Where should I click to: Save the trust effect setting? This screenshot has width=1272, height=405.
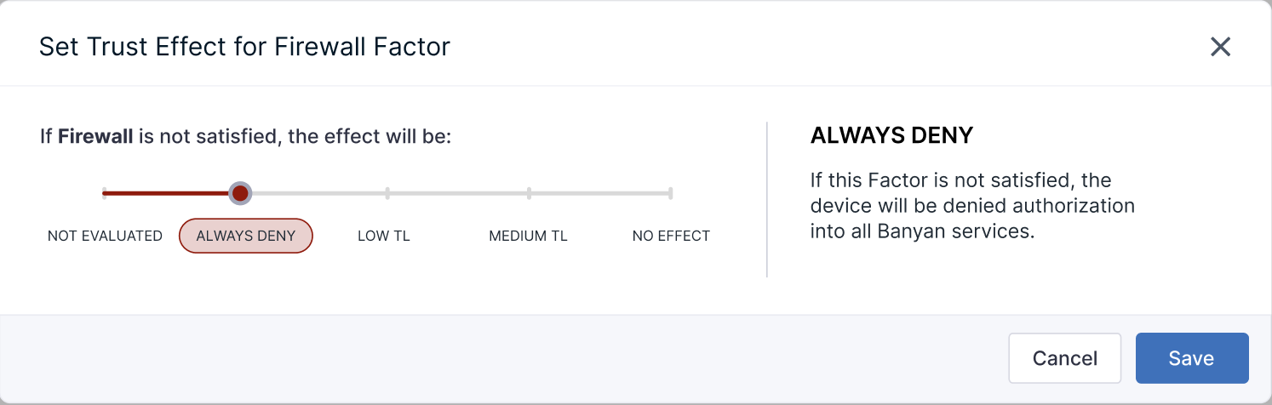(1191, 358)
